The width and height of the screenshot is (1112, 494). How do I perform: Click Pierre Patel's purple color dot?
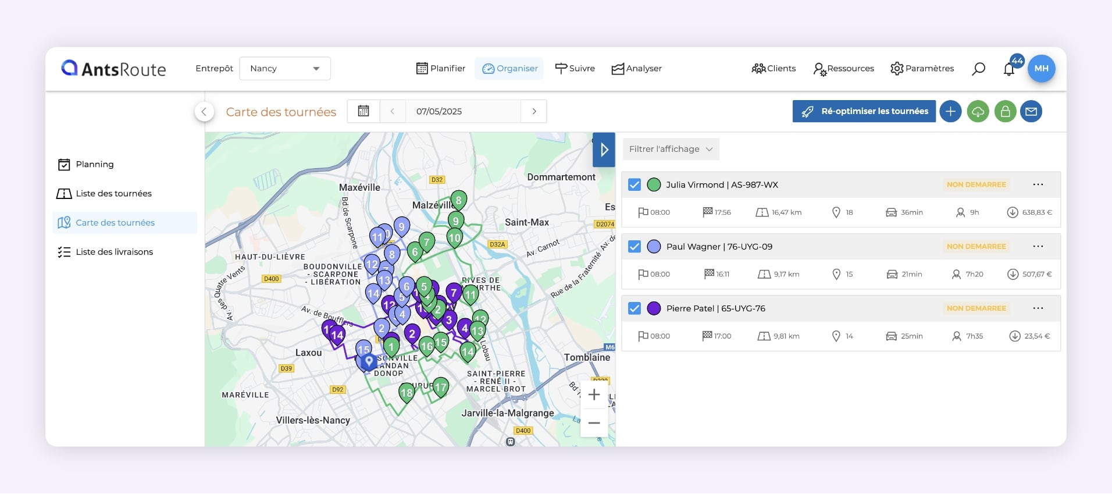[x=654, y=308]
